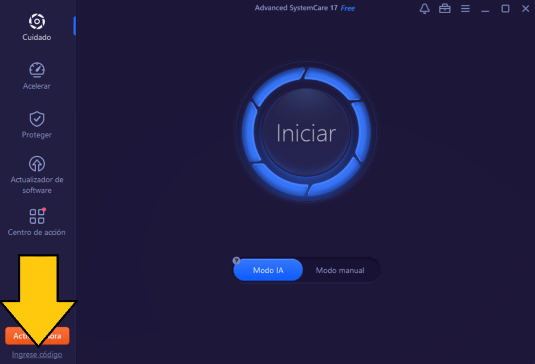Click the orange Activar ahora button
This screenshot has height=364, width=535.
tap(37, 336)
